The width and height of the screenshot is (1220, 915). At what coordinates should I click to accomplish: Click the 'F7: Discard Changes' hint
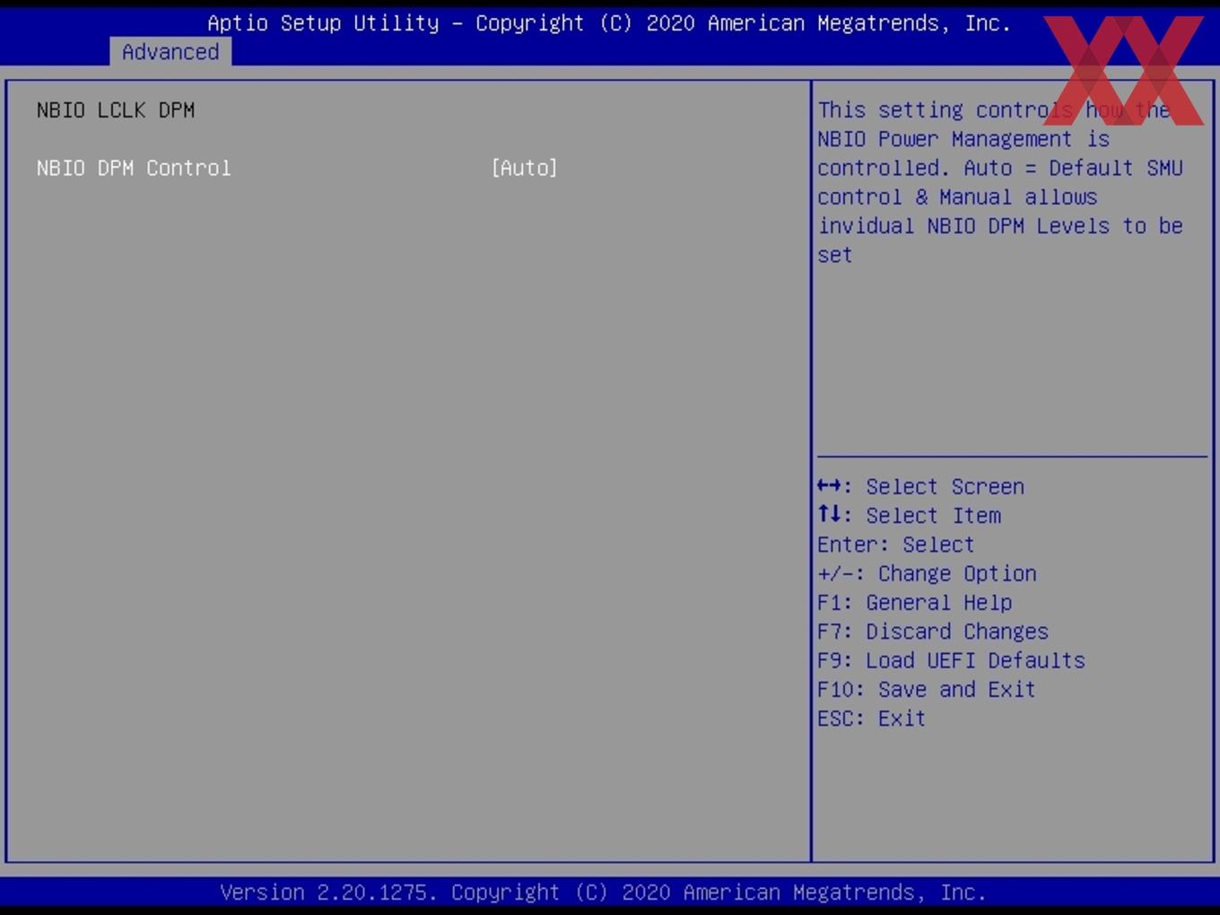(x=933, y=632)
